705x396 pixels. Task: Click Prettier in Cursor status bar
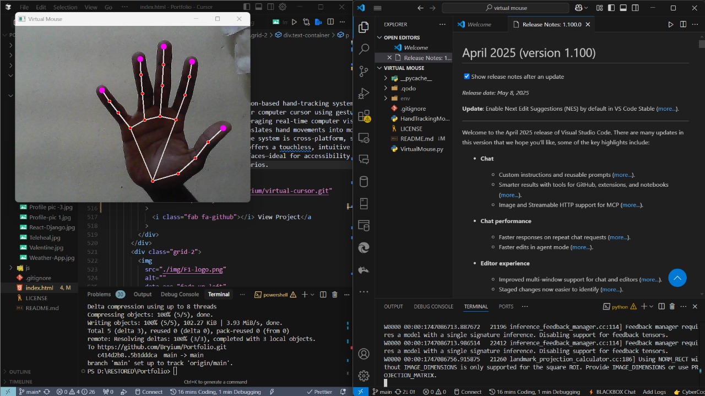(319, 392)
